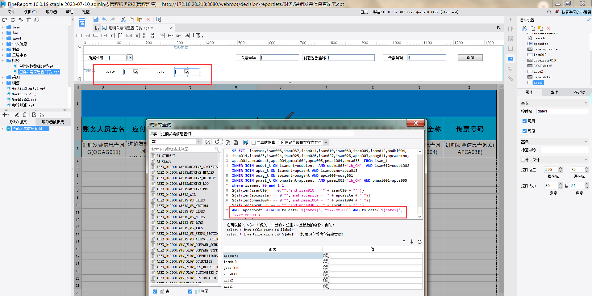Collapse the 坐标·尺寸 section
Viewport: 592px width, 296px height.
click(586, 160)
